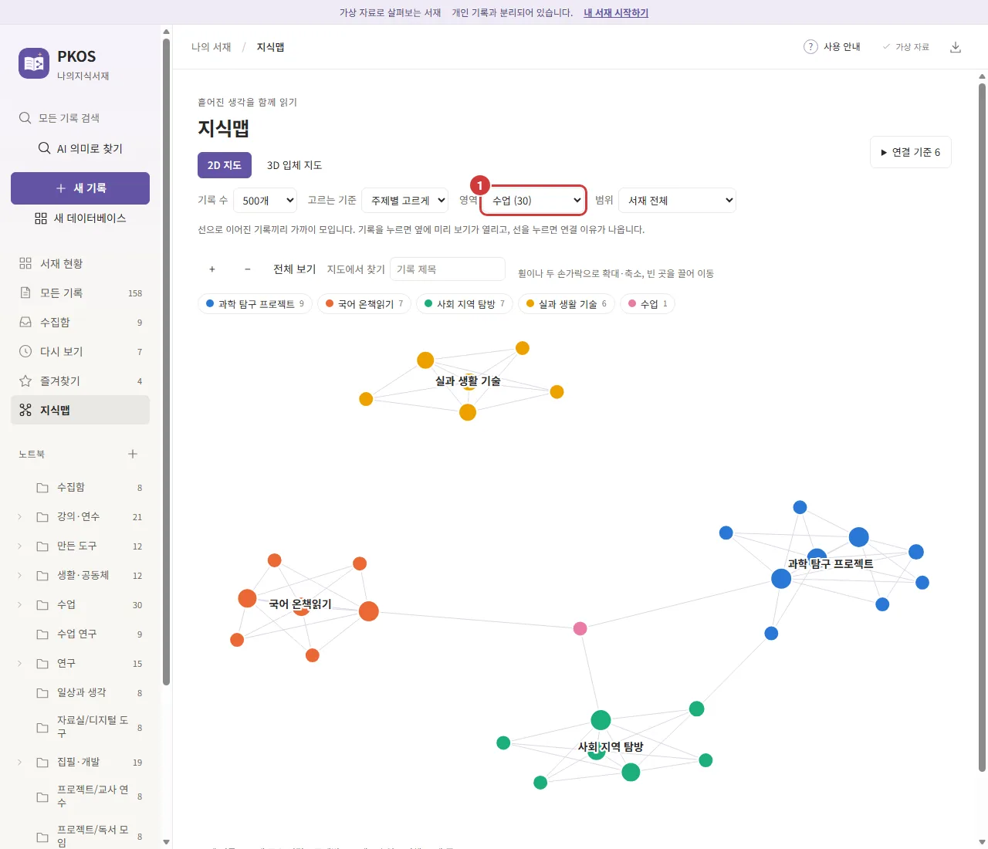Open 수집함 inbox with 9 items

[x=80, y=323]
